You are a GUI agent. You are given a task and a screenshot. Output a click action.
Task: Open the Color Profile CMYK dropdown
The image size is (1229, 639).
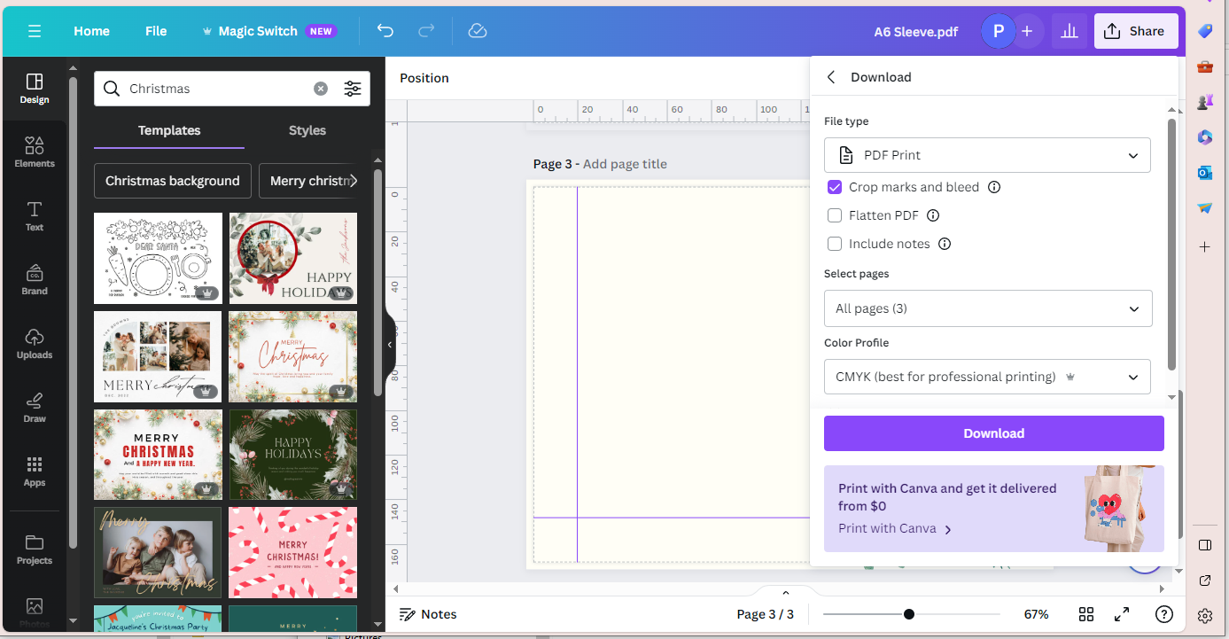987,377
